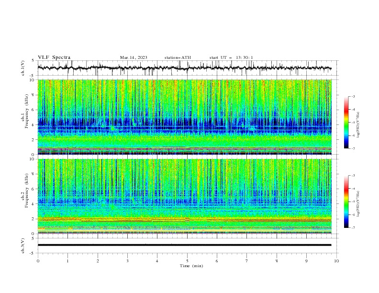Click the ch.2 "Frequency (kHz)" axis label
Screen dimensions: 379x293
(27, 191)
